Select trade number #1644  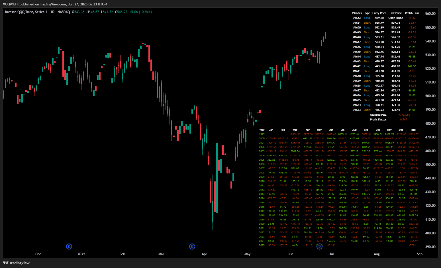tap(357, 57)
